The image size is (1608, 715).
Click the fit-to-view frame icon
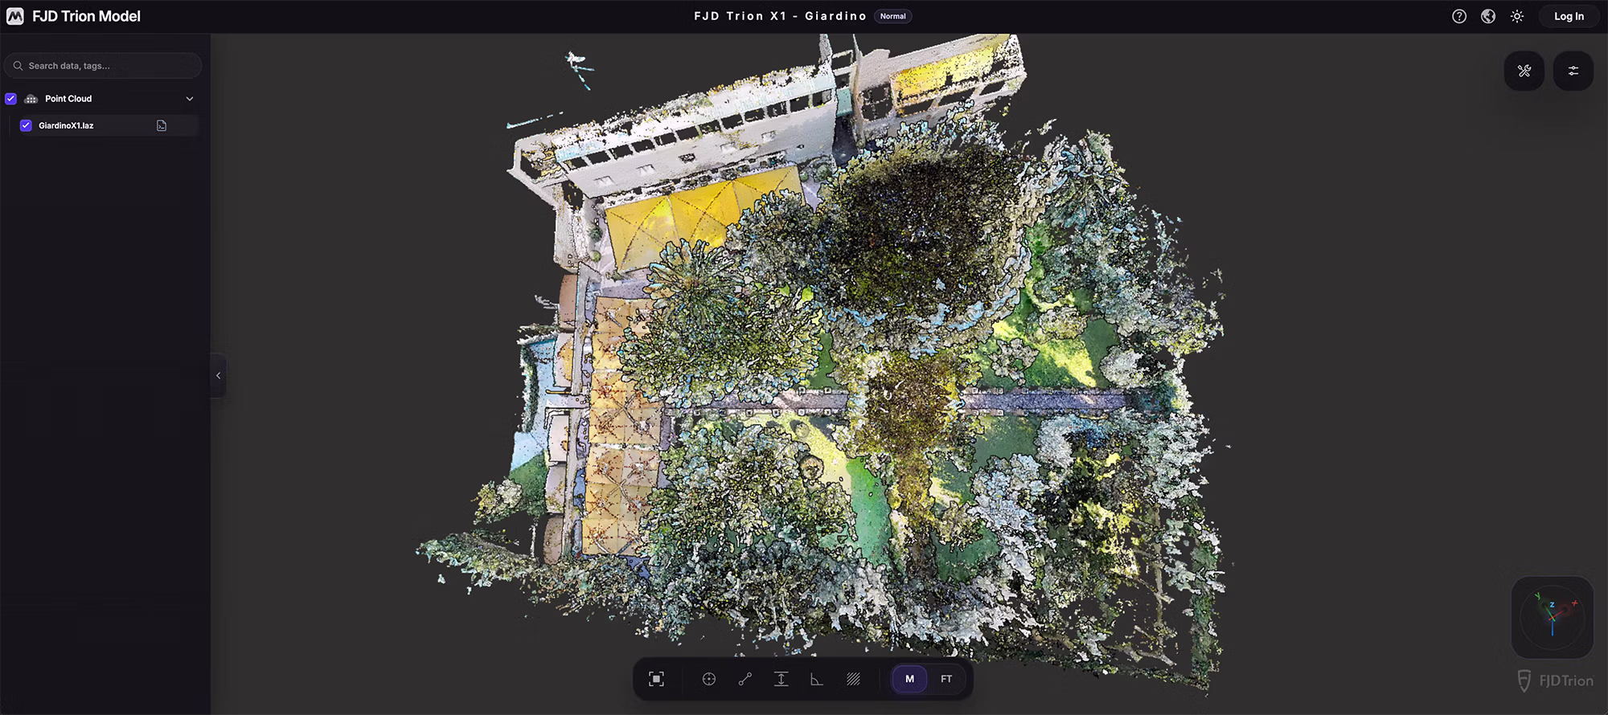[656, 679]
